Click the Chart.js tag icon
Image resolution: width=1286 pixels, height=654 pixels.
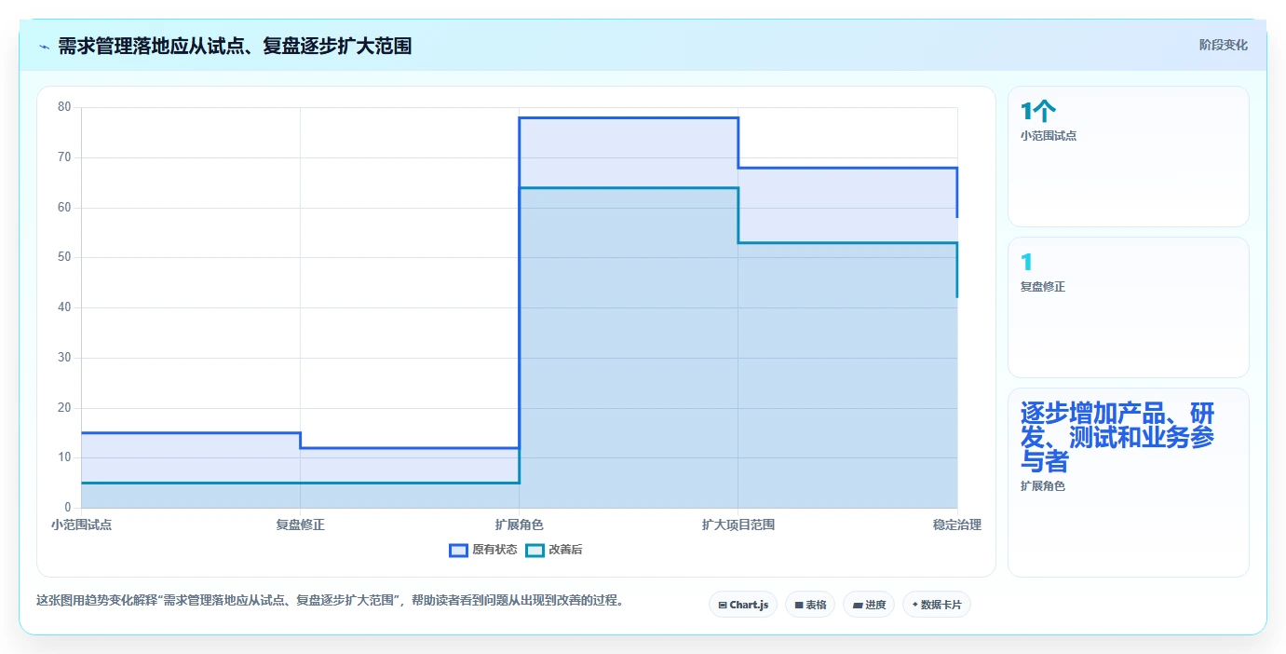[x=723, y=606]
